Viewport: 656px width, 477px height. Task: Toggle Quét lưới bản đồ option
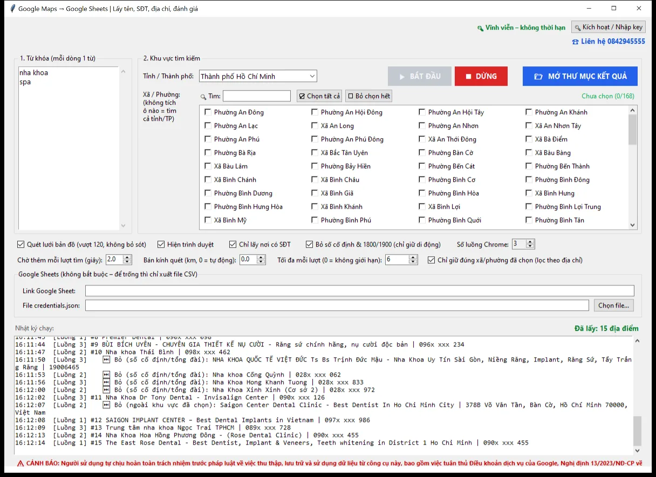(21, 244)
